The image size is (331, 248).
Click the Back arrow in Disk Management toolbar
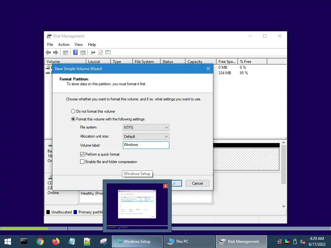click(48, 53)
